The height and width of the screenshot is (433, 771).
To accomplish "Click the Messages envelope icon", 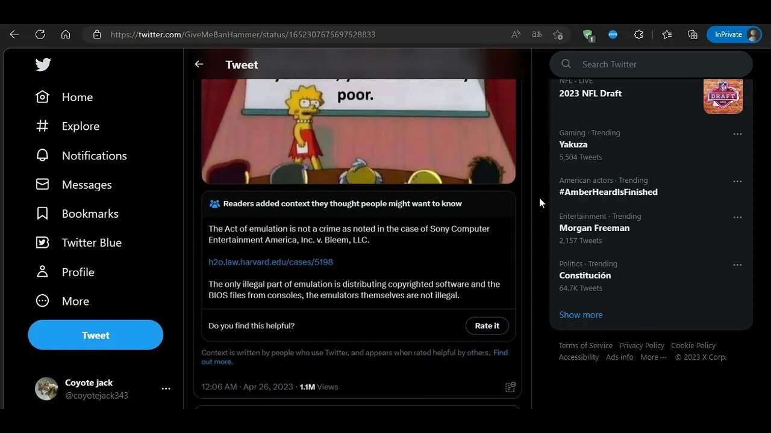I will click(x=42, y=185).
